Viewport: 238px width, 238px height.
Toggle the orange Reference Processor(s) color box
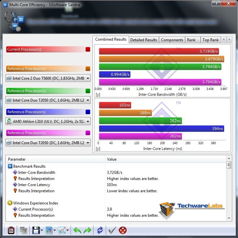tap(88, 69)
